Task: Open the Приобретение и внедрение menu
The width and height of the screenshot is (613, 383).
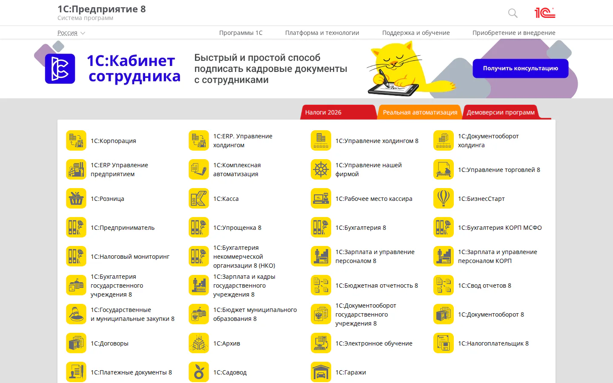Action: click(x=514, y=33)
